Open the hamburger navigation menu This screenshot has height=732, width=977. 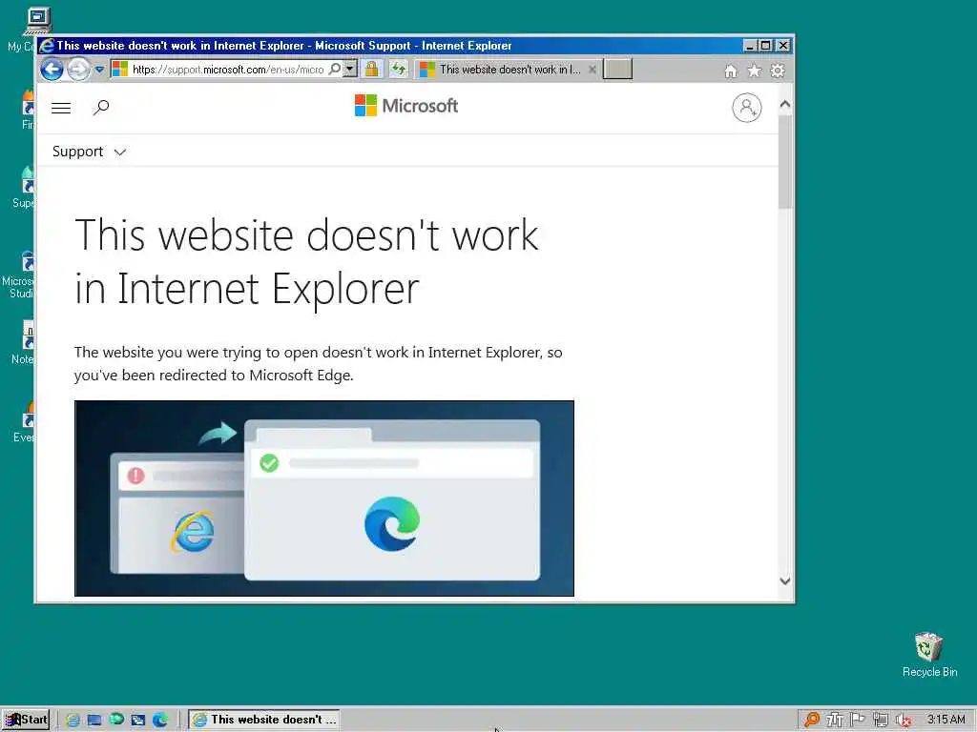[61, 108]
